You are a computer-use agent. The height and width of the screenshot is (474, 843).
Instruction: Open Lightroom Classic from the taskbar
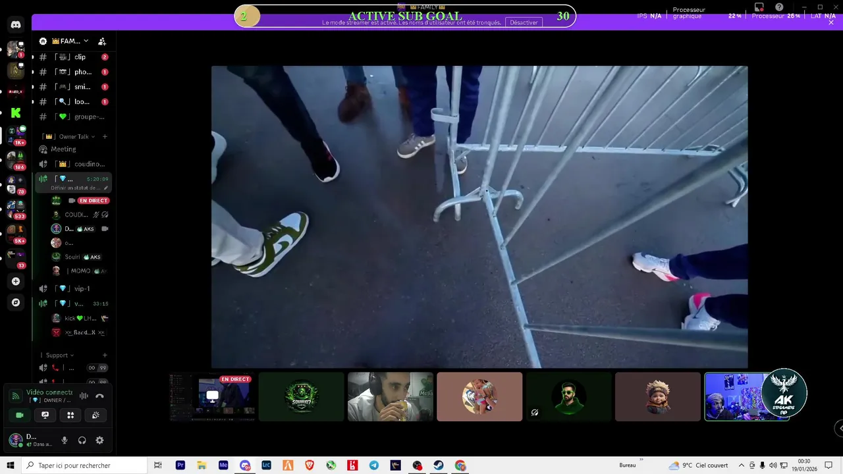tap(266, 465)
